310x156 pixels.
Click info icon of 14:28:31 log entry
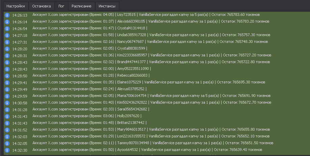point(7,56)
